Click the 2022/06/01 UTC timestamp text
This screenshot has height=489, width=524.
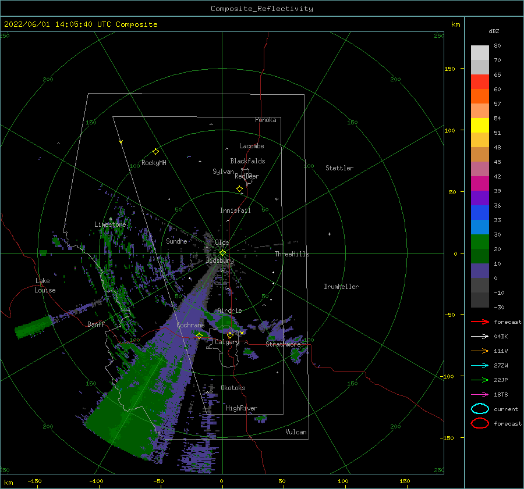(80, 24)
